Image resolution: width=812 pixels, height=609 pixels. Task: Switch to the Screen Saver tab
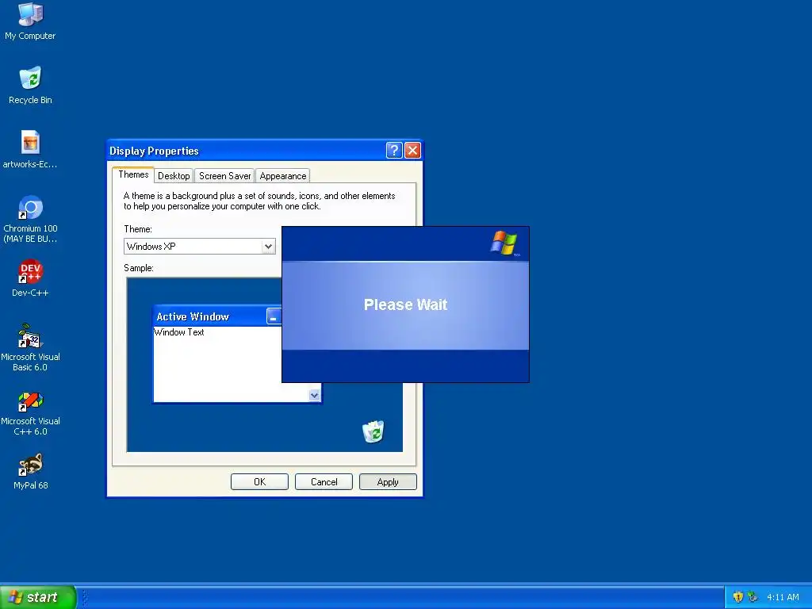point(224,176)
